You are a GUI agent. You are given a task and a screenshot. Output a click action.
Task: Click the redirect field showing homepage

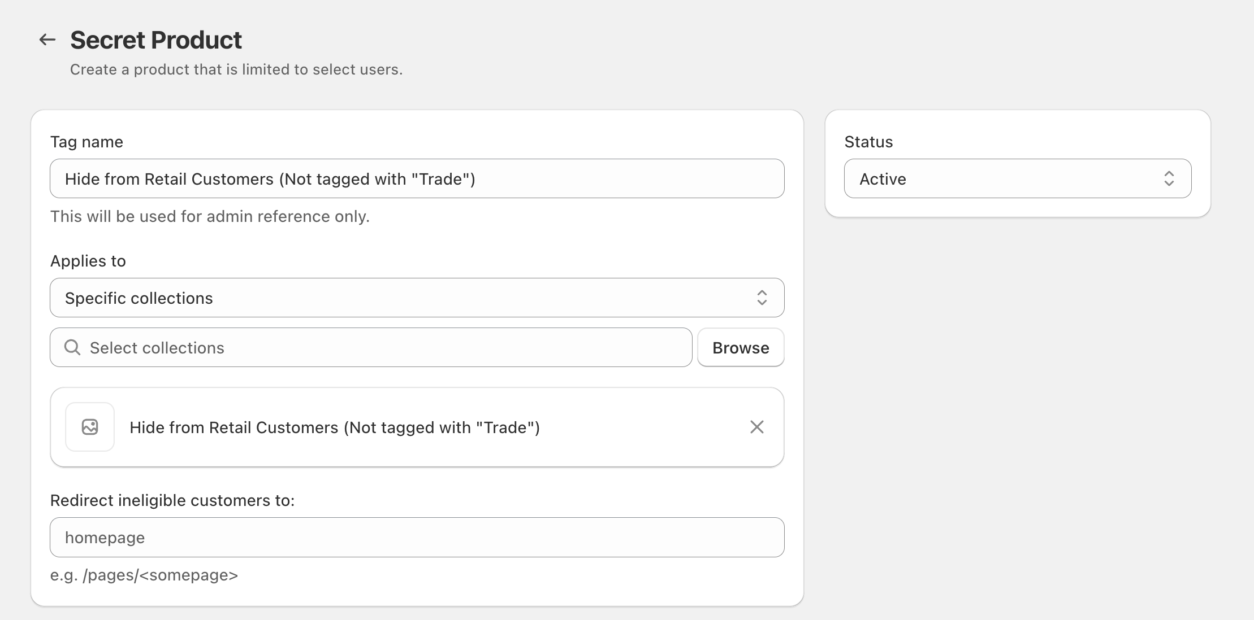click(417, 537)
